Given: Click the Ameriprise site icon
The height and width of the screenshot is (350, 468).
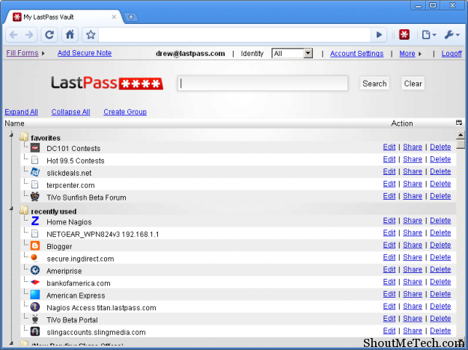Looking at the screenshot, I should tap(35, 270).
